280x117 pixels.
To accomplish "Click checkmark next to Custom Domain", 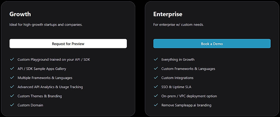I will (x=12, y=105).
